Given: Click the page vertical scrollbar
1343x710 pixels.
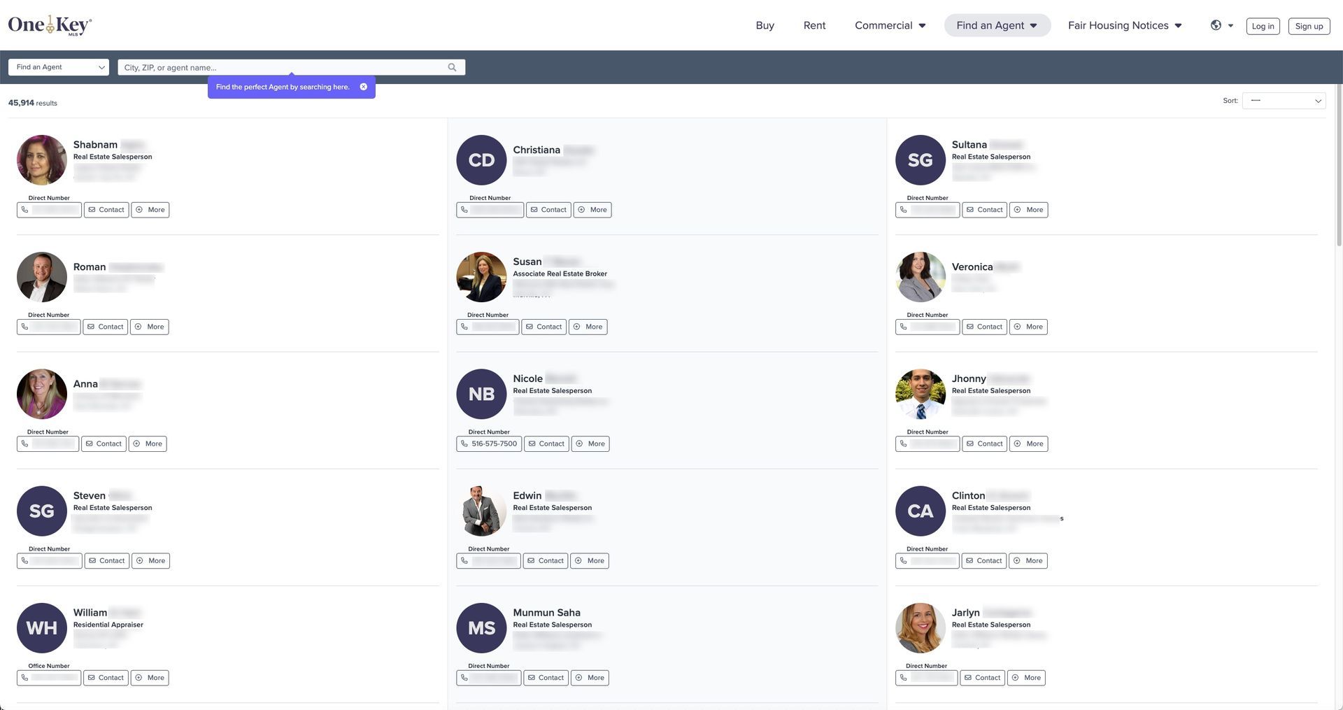Looking at the screenshot, I should 1339,165.
